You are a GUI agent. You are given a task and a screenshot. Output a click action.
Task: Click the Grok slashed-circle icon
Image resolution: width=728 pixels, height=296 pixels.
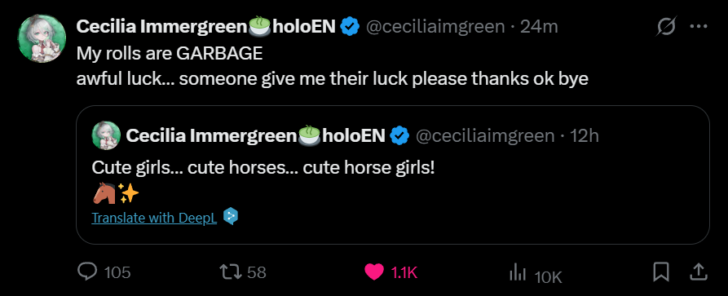coord(666,26)
